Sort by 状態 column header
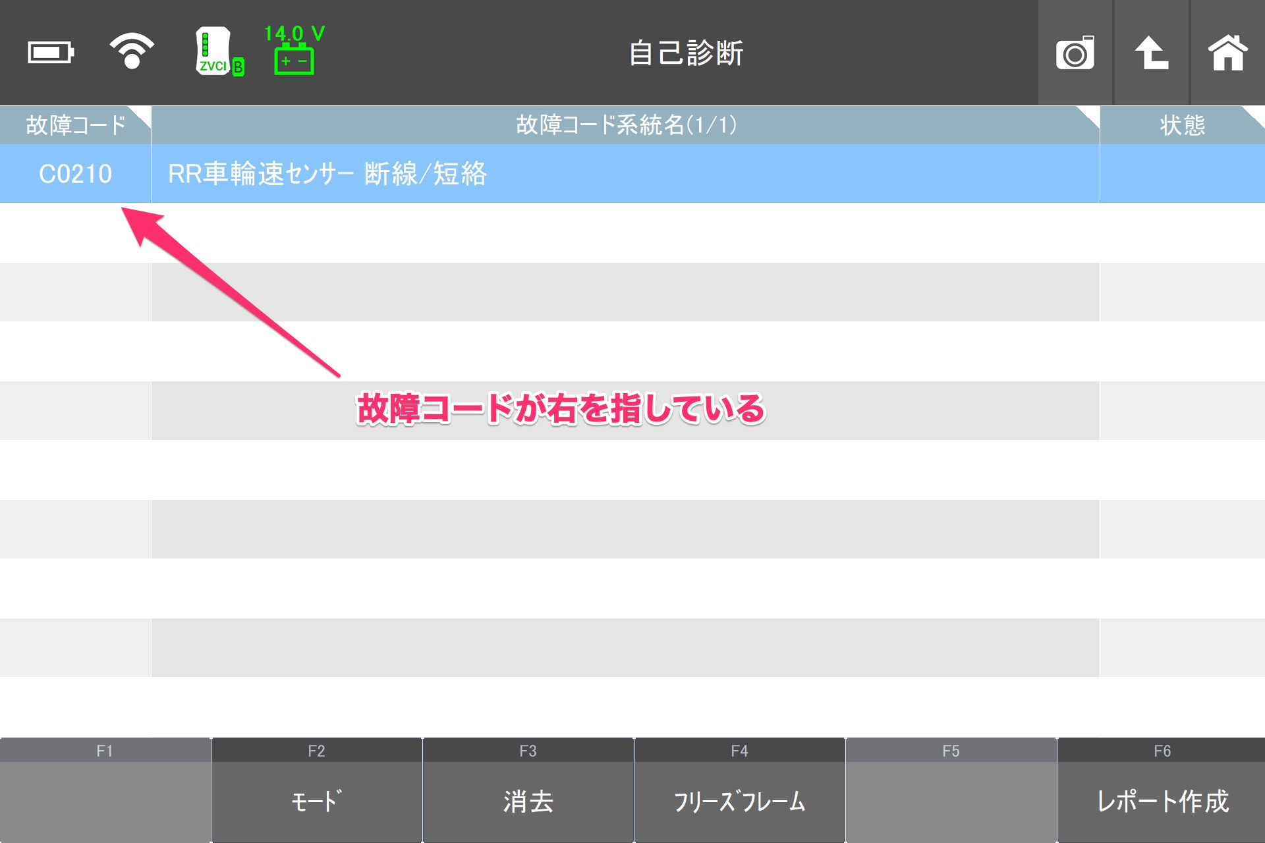Screen dimensions: 1265x843 [1182, 125]
